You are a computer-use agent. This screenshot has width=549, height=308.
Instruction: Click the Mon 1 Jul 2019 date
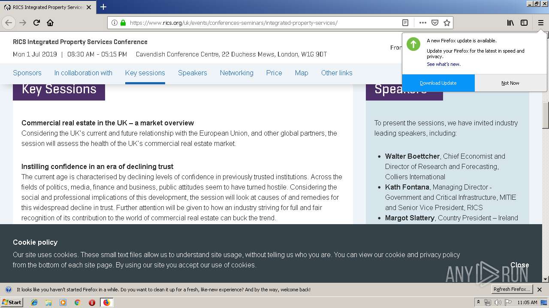[x=35, y=54]
